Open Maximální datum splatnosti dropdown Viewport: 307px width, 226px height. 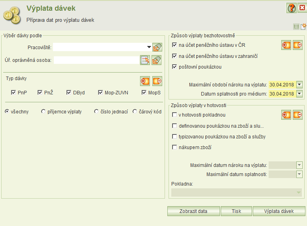click(299, 174)
